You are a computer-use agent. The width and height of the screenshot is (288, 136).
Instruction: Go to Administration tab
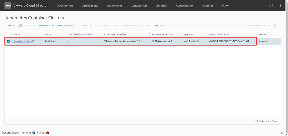185,6
